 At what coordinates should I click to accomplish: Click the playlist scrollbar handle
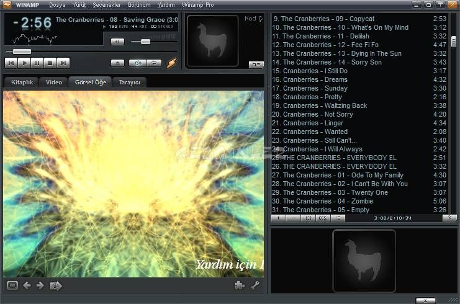tap(454, 42)
